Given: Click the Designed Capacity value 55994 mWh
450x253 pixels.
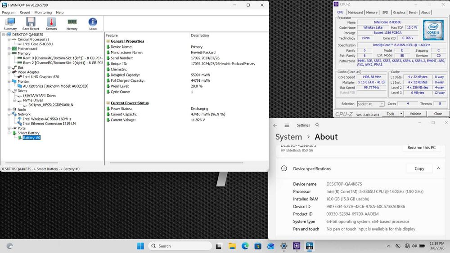Looking at the screenshot, I should coord(200,75).
